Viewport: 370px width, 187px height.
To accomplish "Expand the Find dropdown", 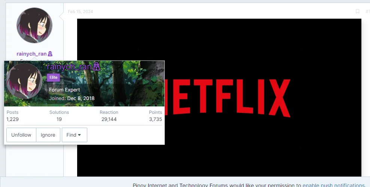I will [x=74, y=135].
